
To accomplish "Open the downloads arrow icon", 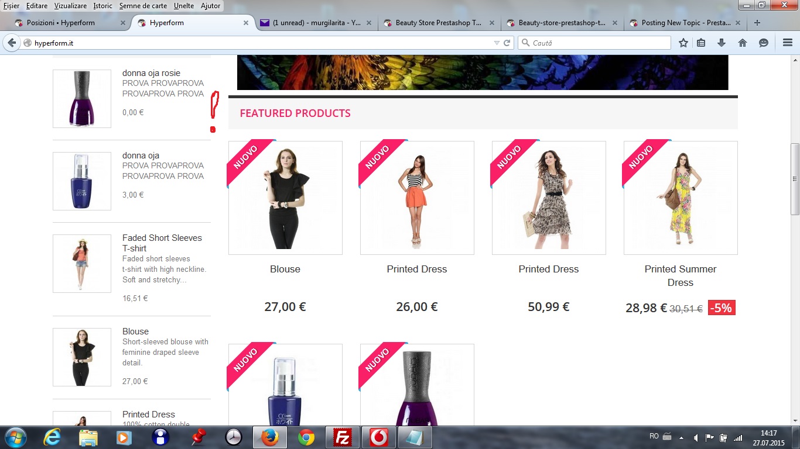I will pyautogui.click(x=722, y=43).
